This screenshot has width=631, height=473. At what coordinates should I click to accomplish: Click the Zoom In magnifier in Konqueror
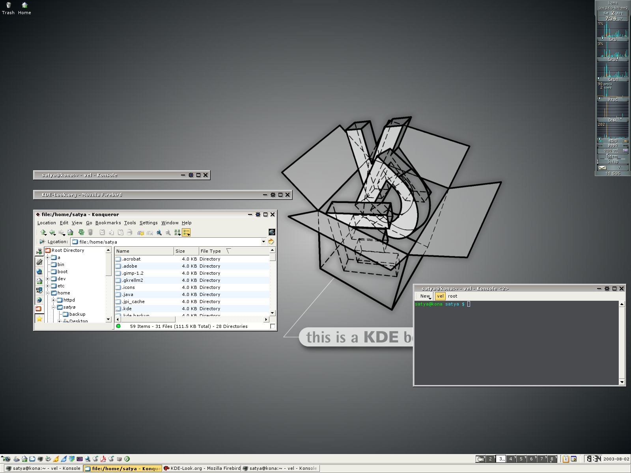(x=159, y=232)
